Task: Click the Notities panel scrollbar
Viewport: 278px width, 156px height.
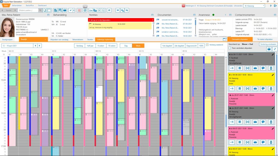Action: point(153,29)
